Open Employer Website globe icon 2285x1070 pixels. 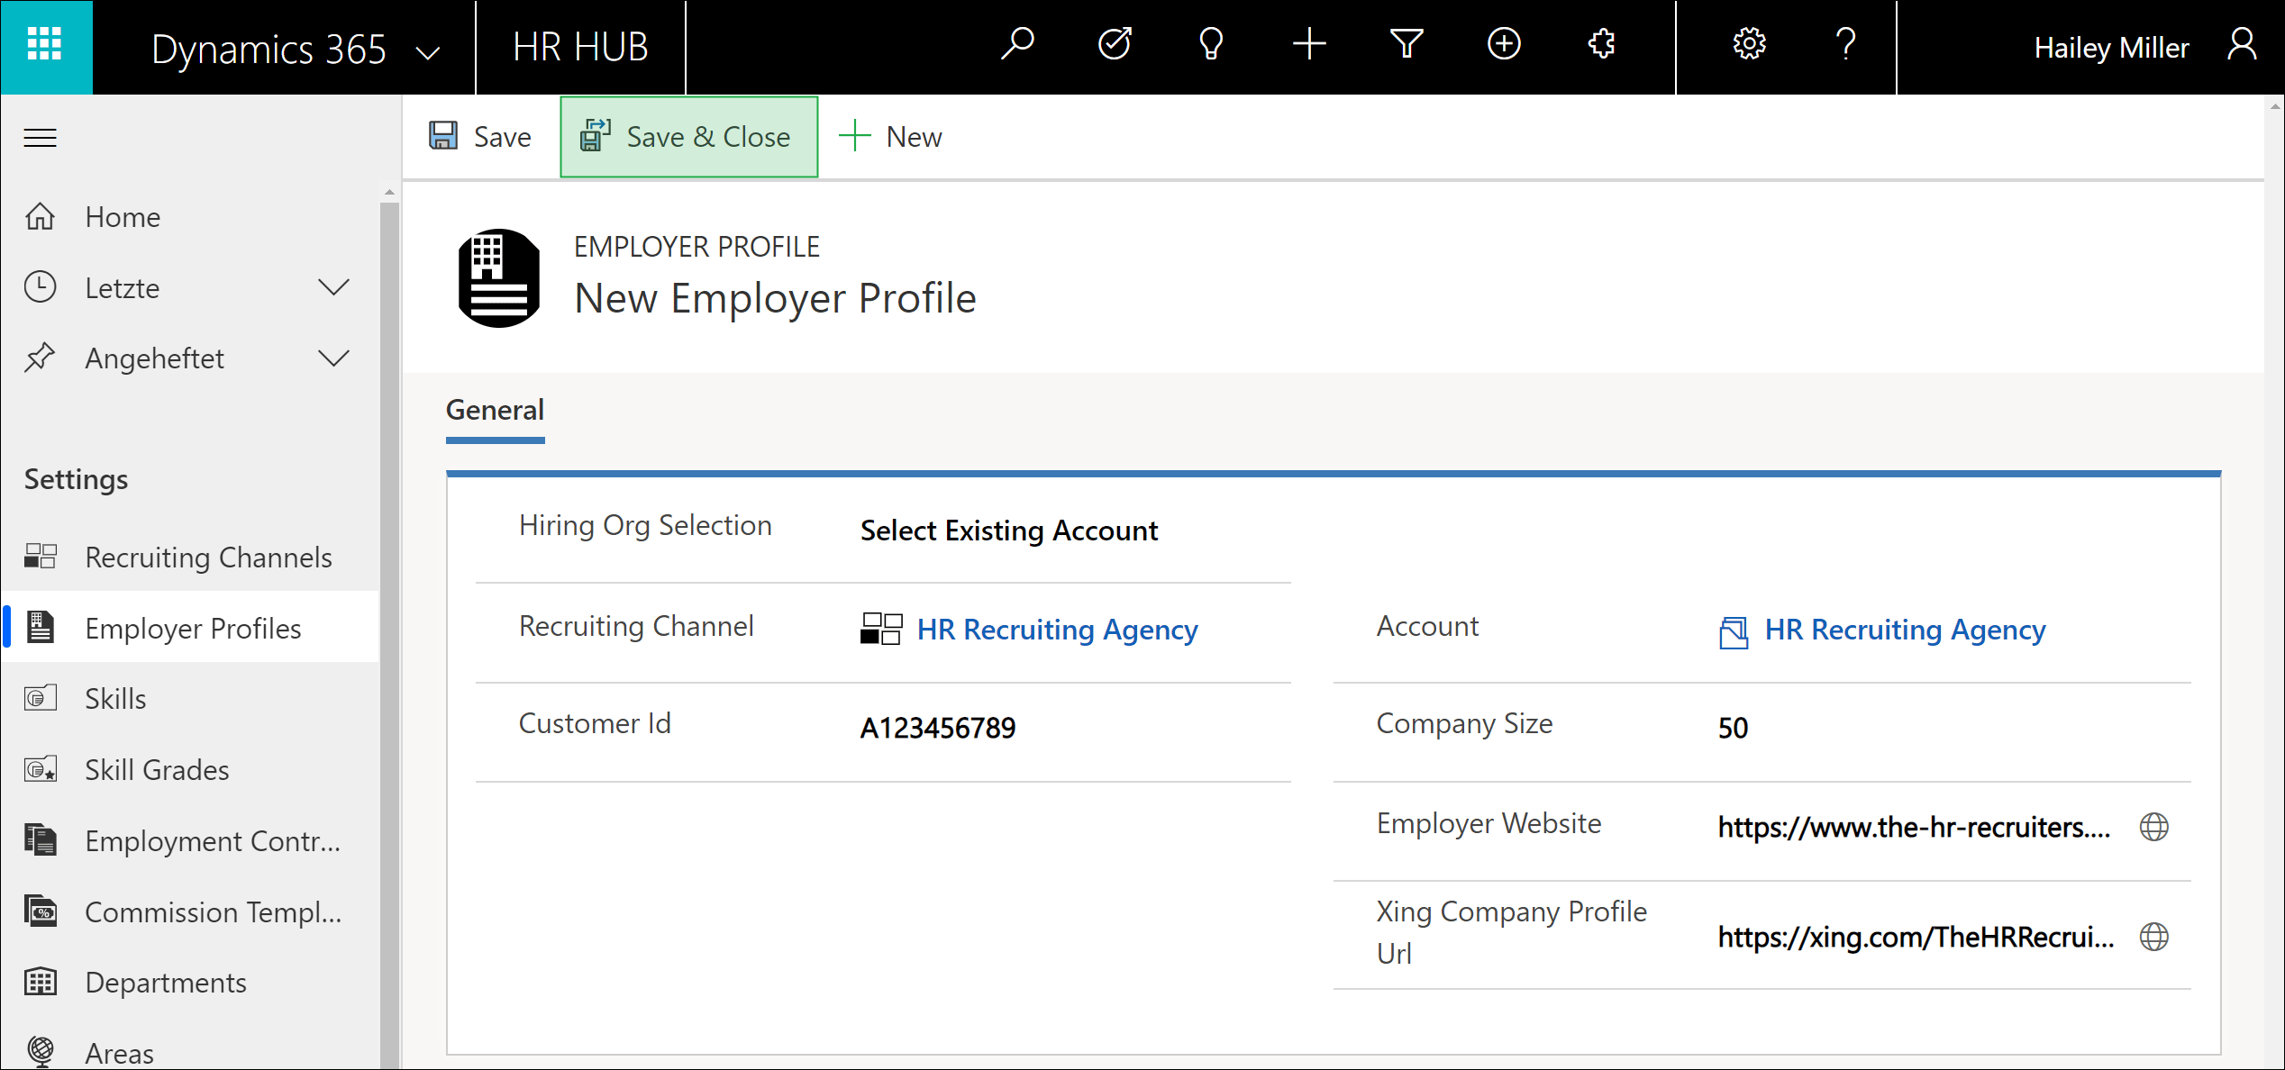click(x=2153, y=827)
